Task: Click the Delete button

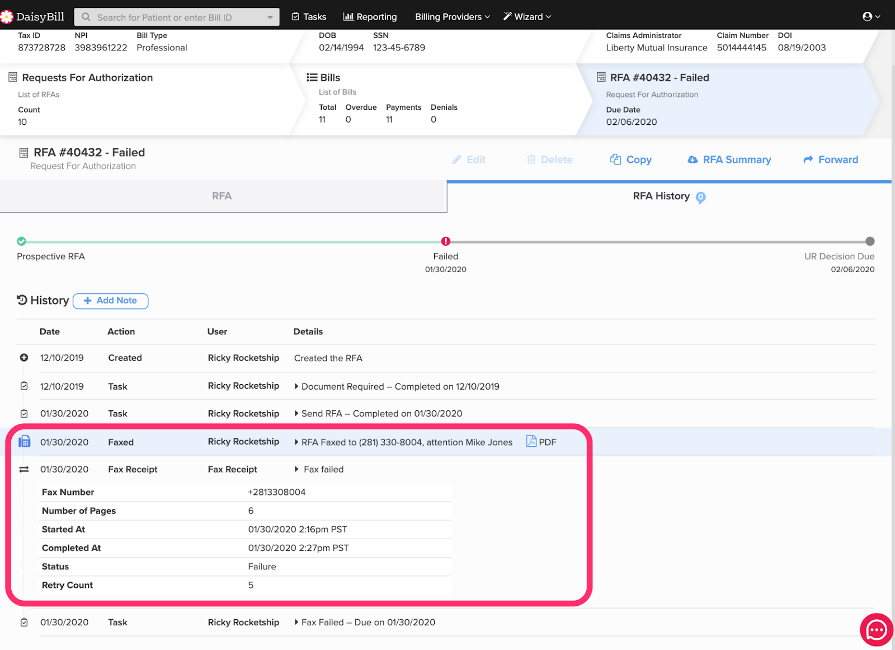Action: tap(550, 160)
